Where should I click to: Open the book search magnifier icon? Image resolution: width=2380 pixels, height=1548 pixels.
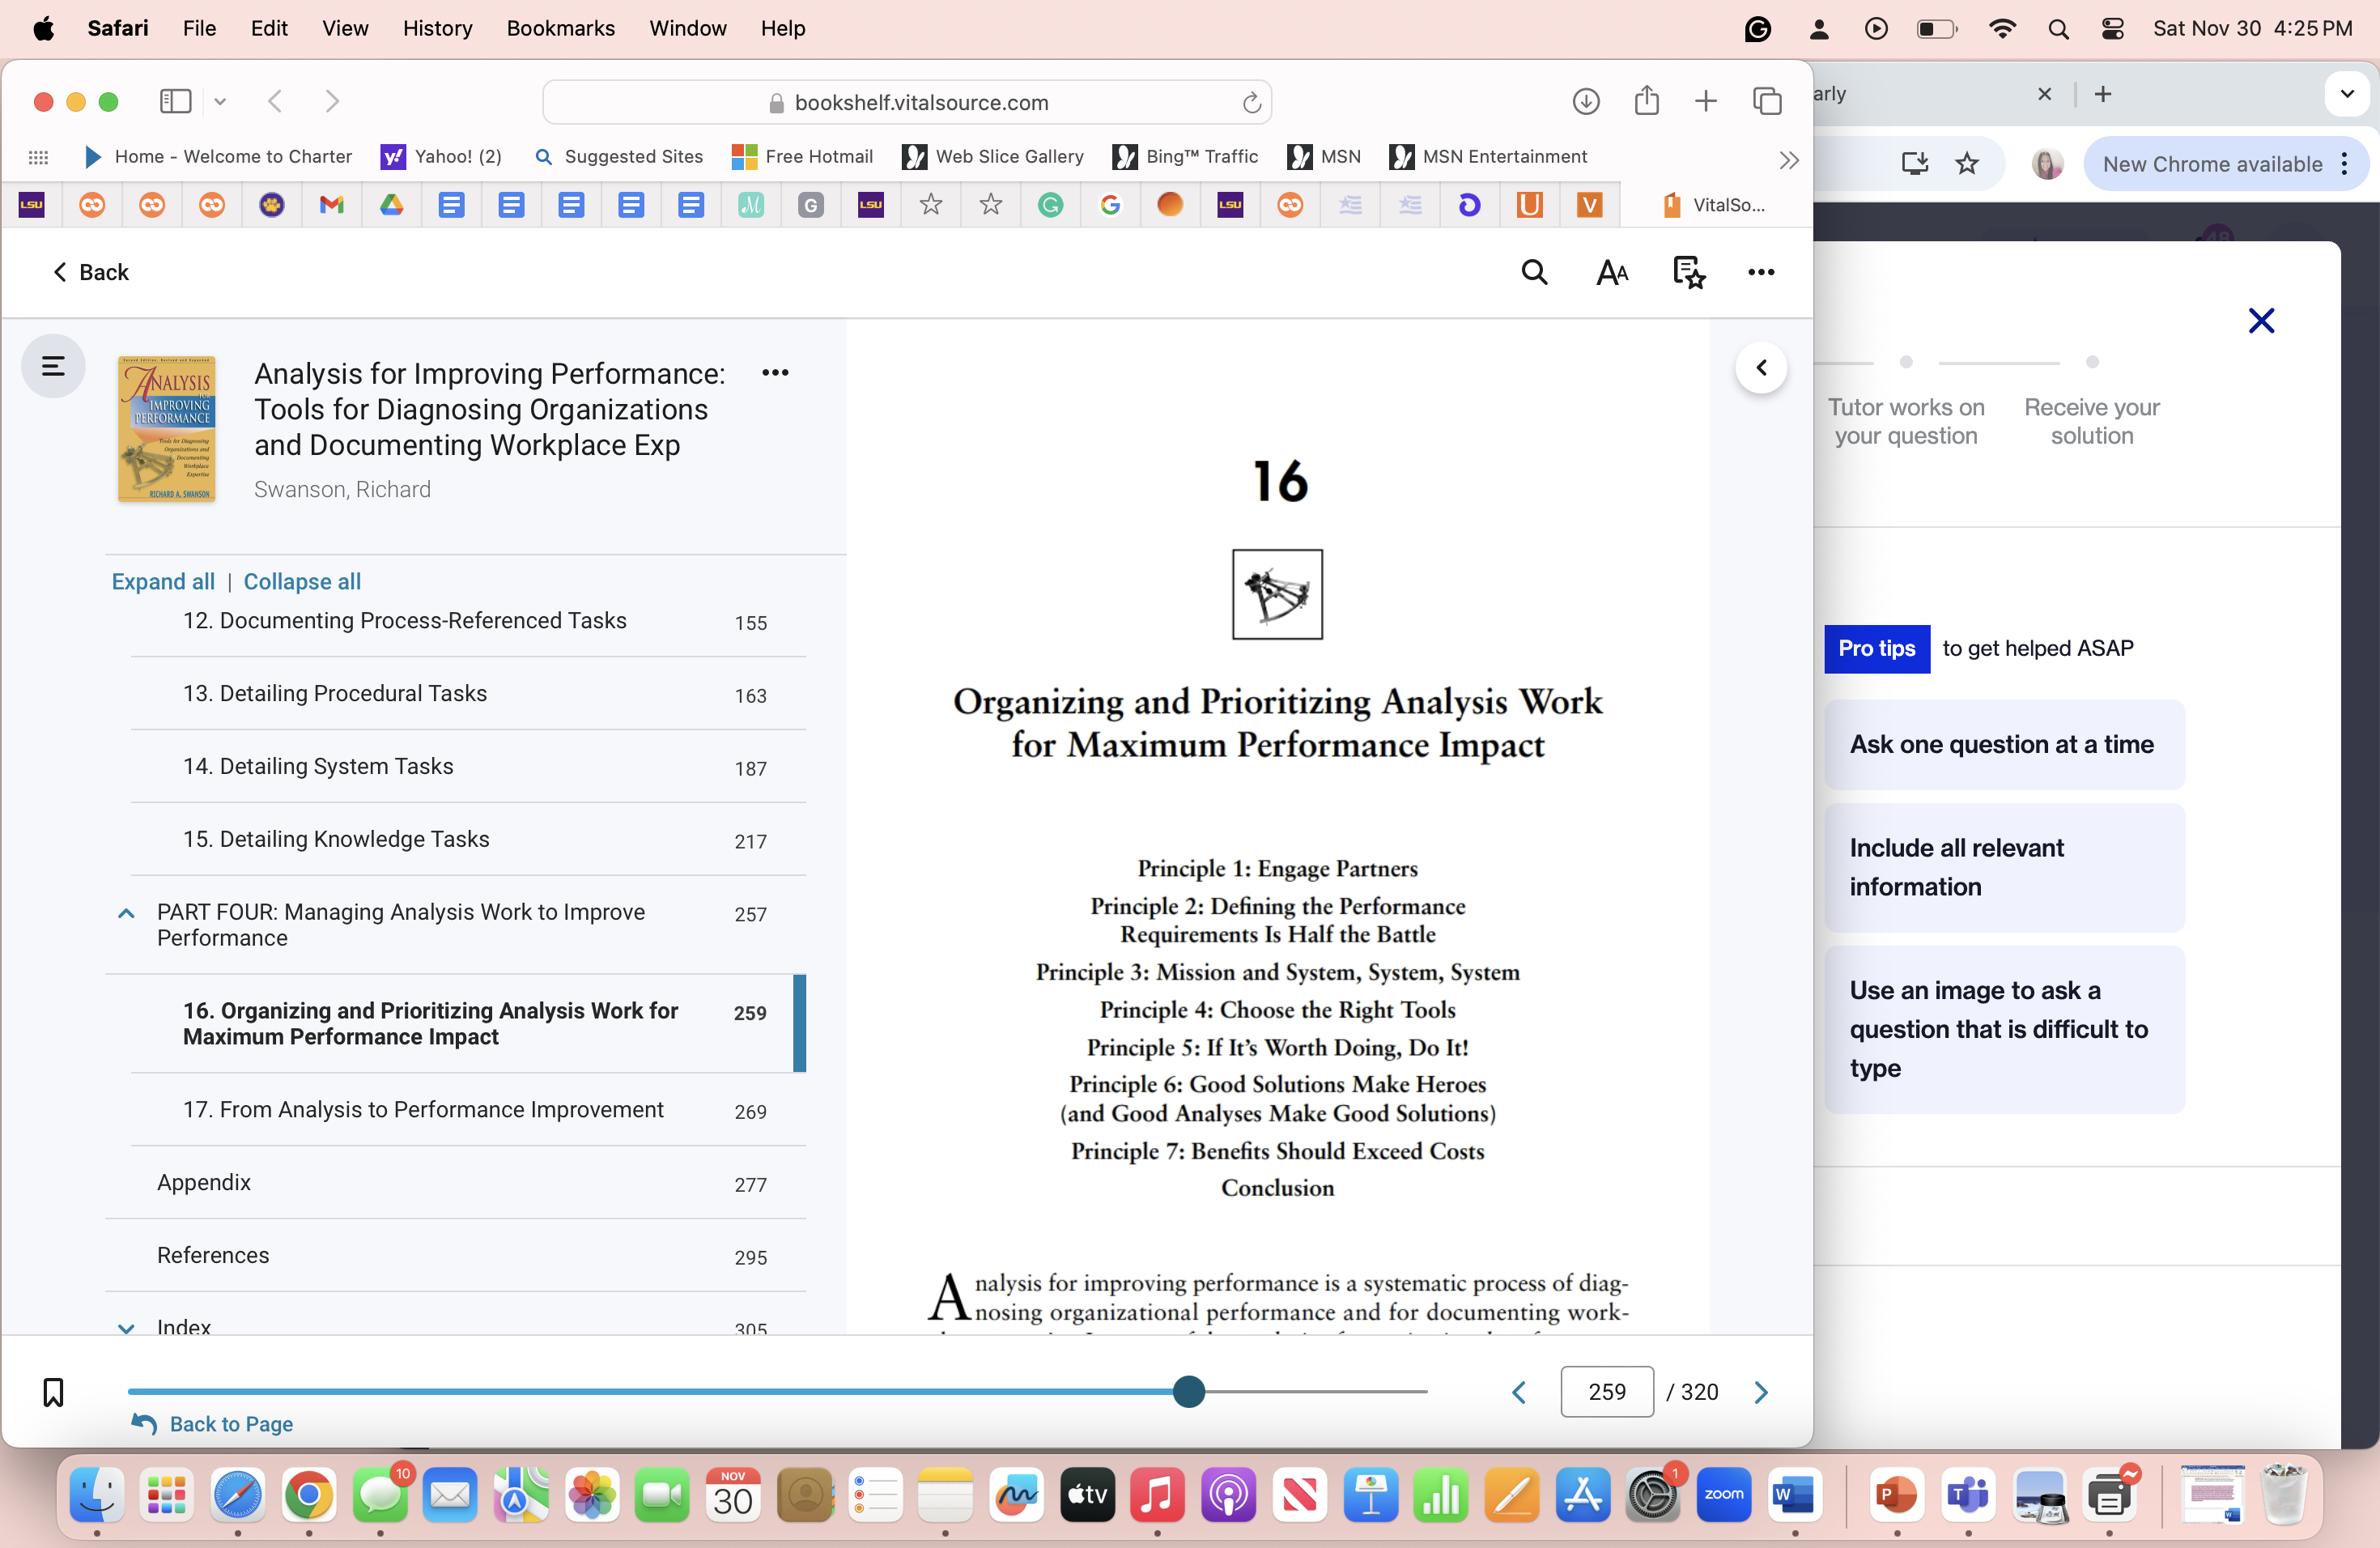tap(1534, 272)
